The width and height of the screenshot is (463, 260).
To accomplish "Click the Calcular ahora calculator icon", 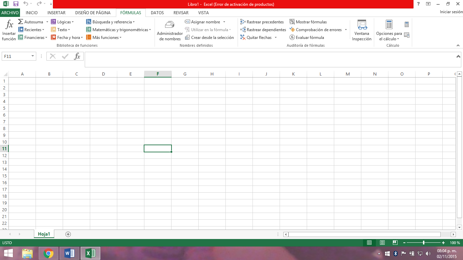I will [407, 24].
